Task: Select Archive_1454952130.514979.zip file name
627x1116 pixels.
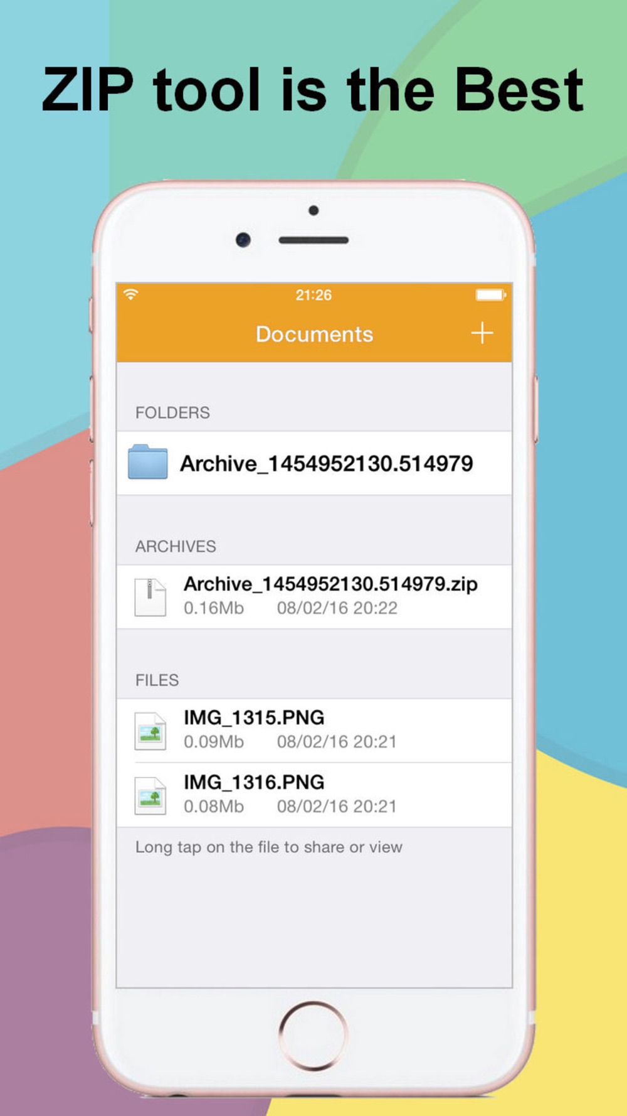Action: [x=330, y=584]
